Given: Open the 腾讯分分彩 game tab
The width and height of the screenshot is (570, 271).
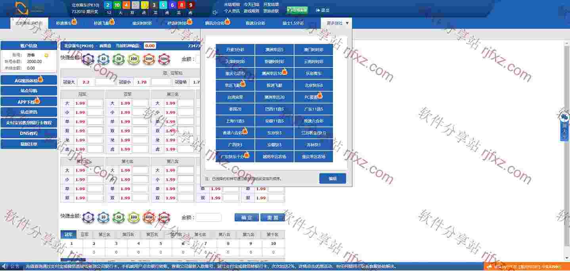Looking at the screenshot, I should pyautogui.click(x=215, y=23).
